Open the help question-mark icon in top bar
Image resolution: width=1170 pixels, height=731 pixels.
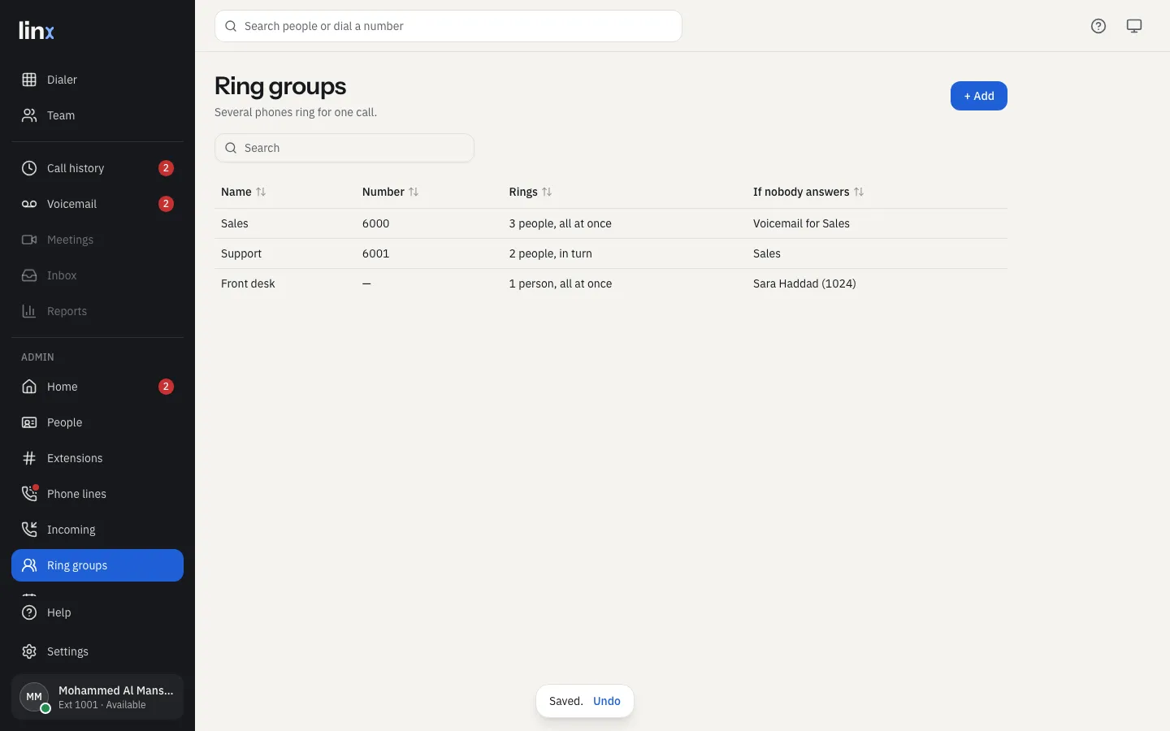pos(1098,26)
